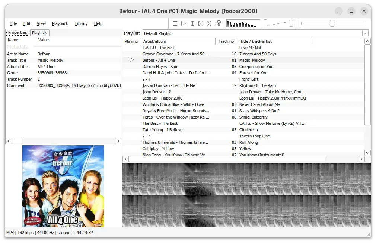Pause the current track
Viewport: 376px width, 243px height.
click(192, 23)
